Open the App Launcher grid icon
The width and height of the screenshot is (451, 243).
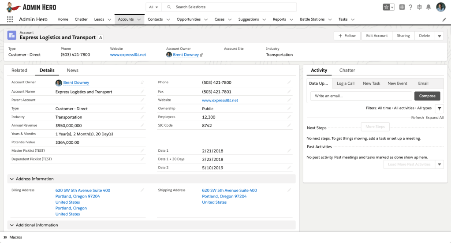click(10, 19)
